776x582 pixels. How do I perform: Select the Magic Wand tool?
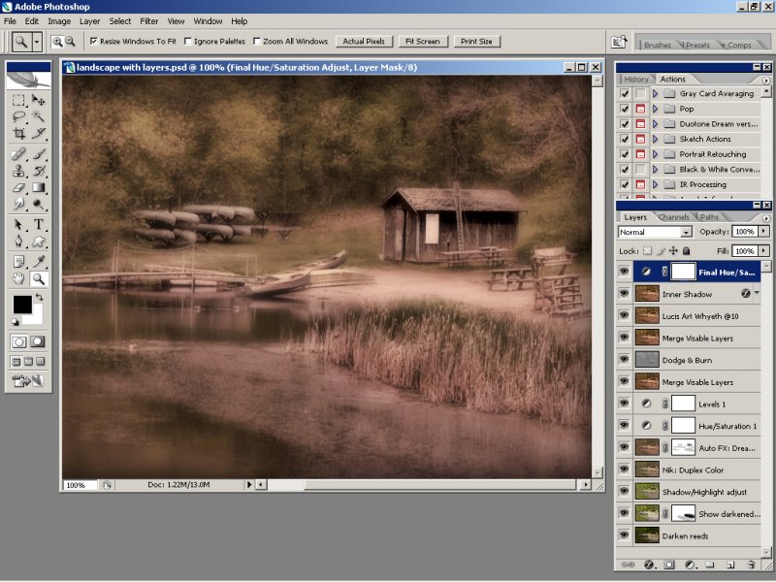click(39, 116)
